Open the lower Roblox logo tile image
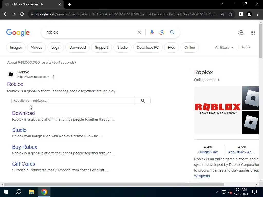Screen dimensions: 263x197 [250, 122]
